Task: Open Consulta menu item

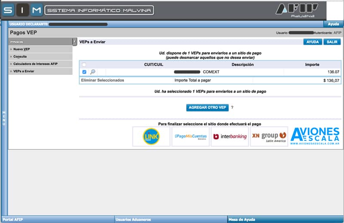Action: click(x=40, y=56)
